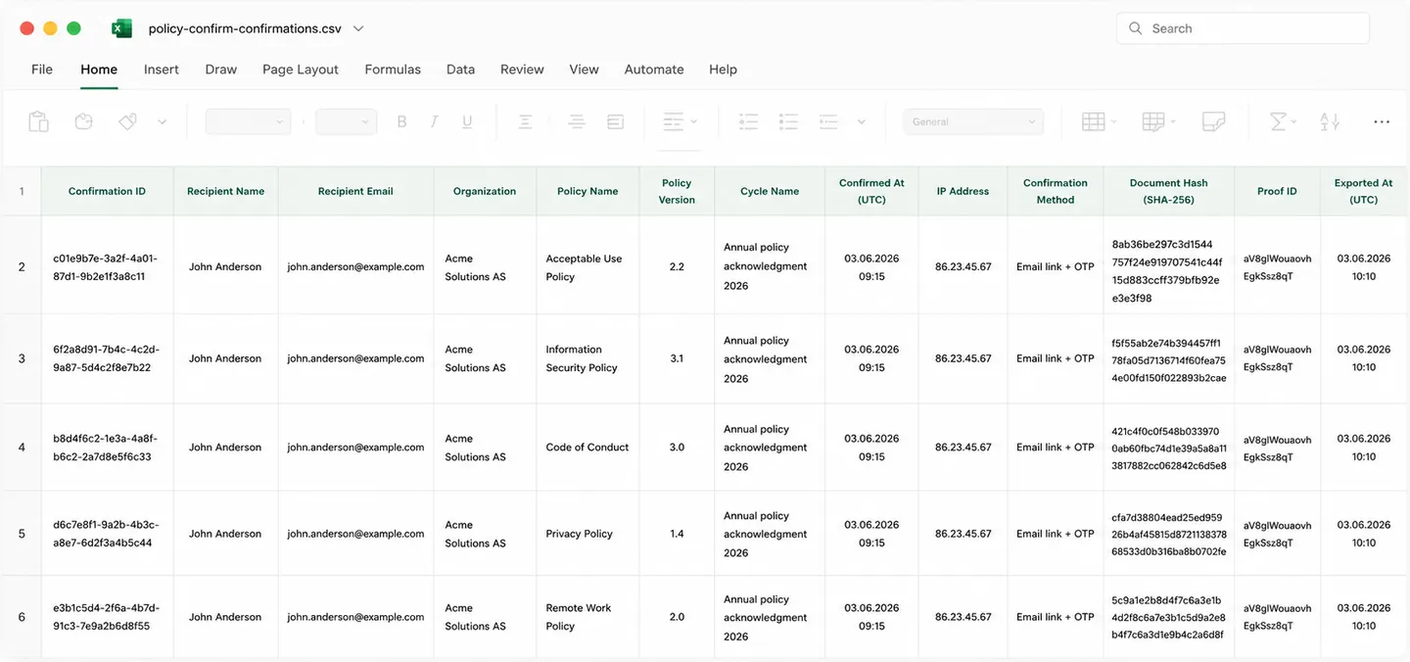Expand the file name chevron
The image size is (1410, 662).
click(x=358, y=28)
